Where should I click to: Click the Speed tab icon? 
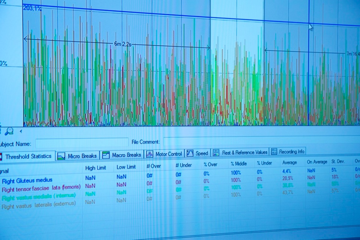190,154
